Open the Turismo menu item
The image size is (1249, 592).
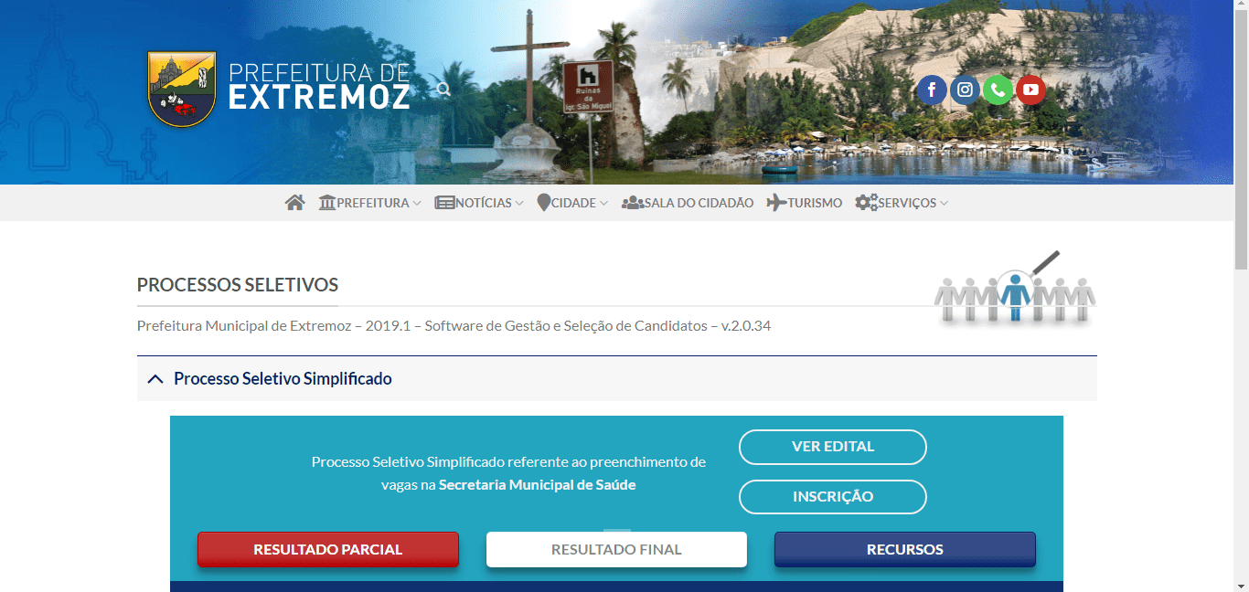[805, 203]
